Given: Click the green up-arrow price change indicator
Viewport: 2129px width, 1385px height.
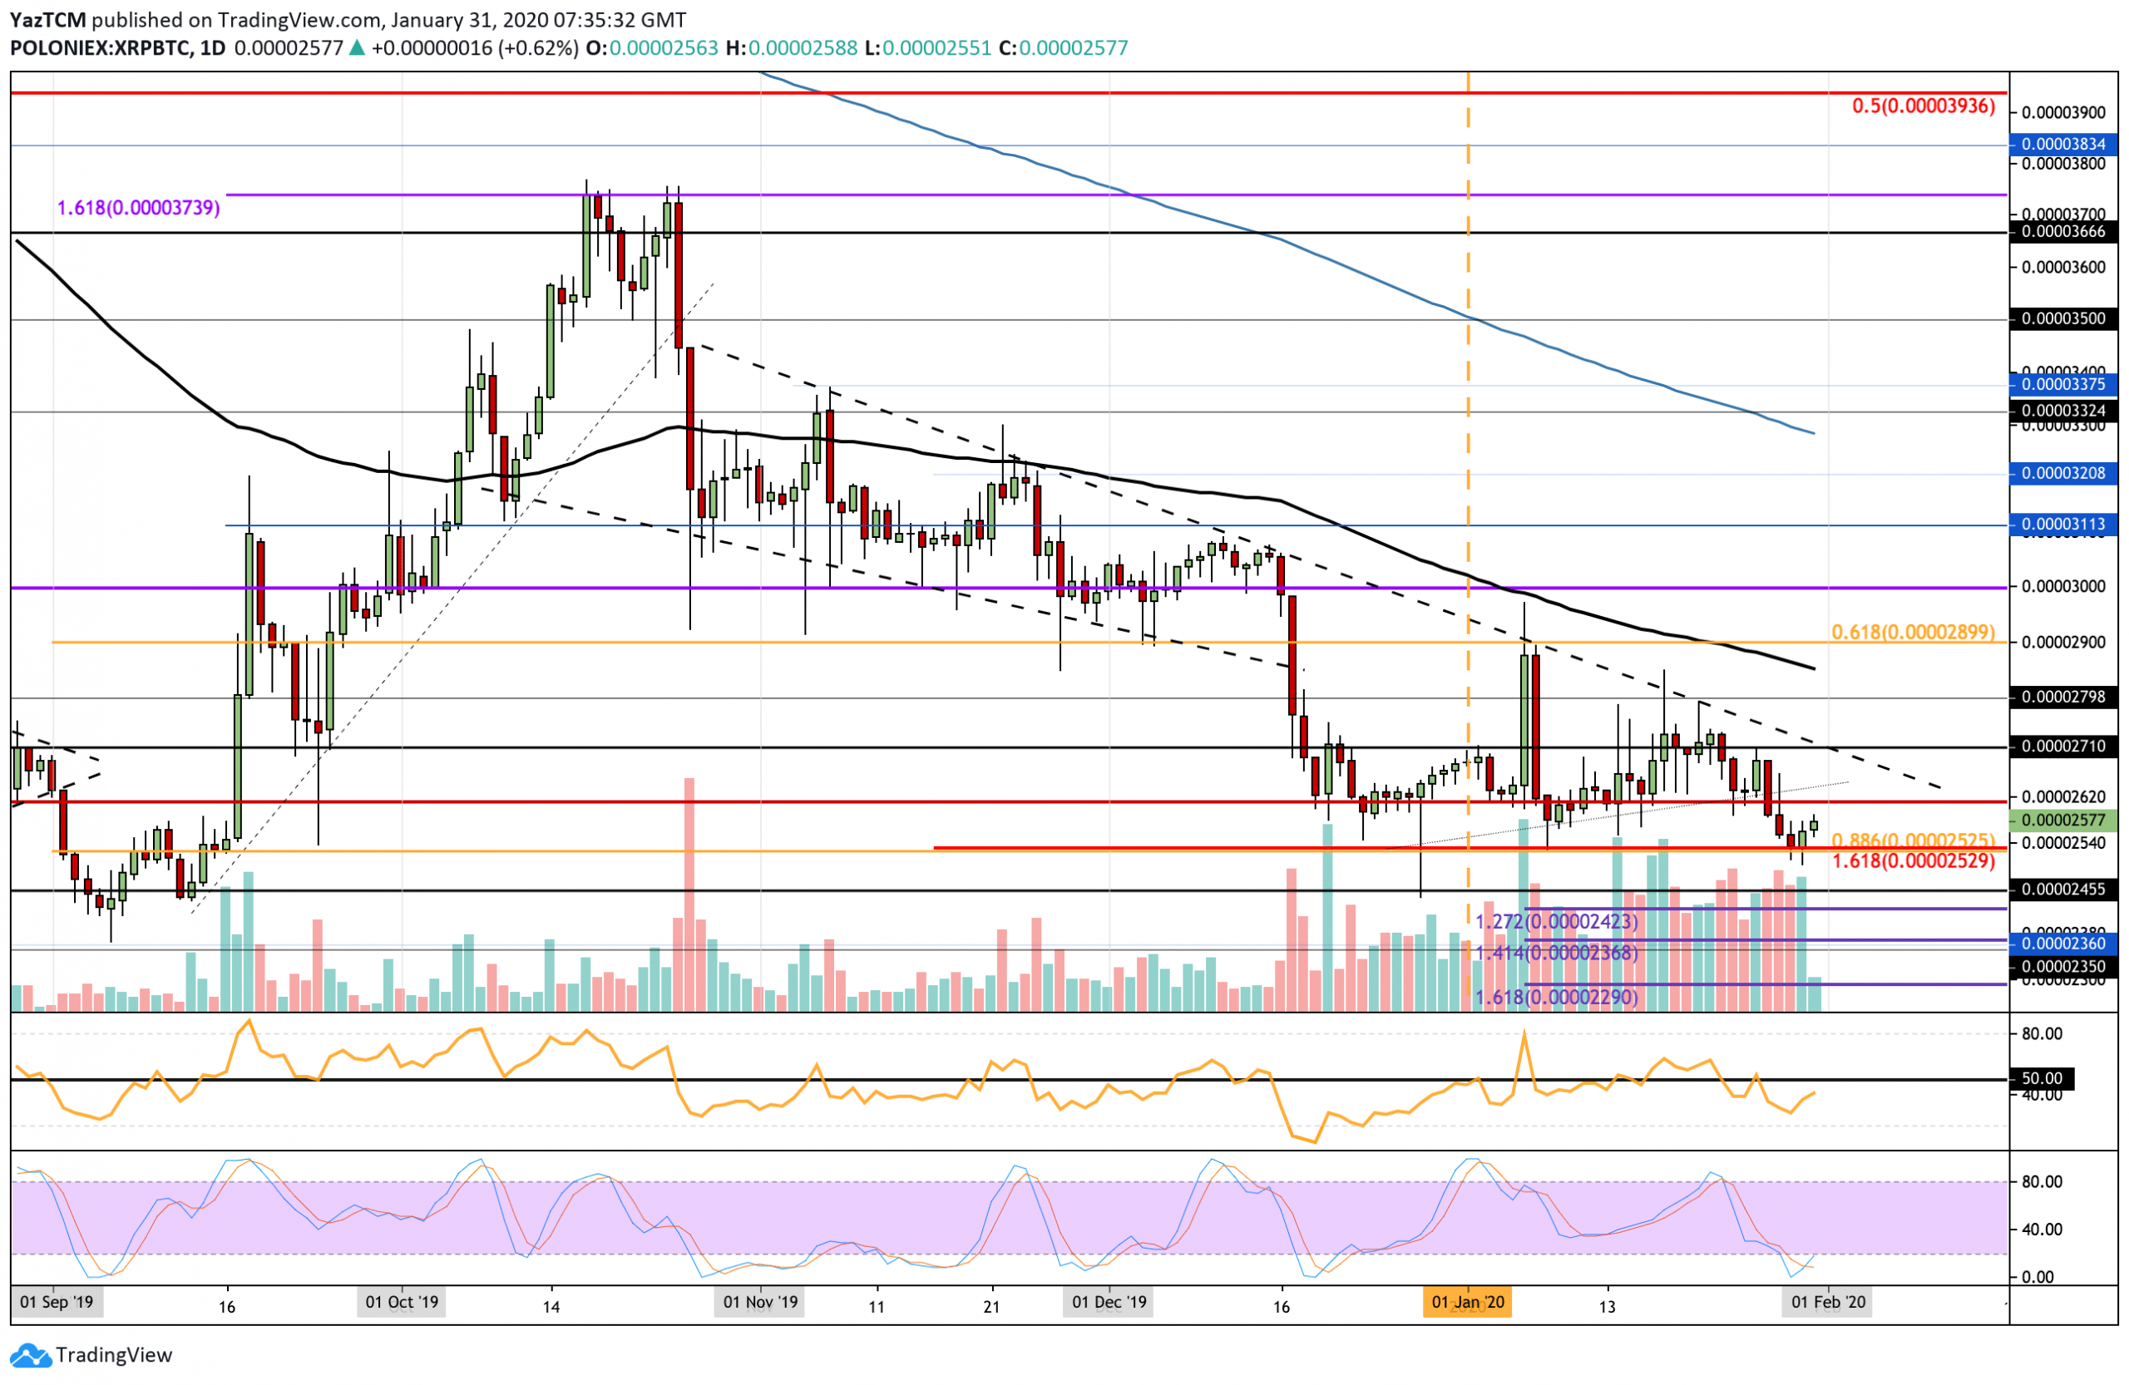Looking at the screenshot, I should click(357, 48).
